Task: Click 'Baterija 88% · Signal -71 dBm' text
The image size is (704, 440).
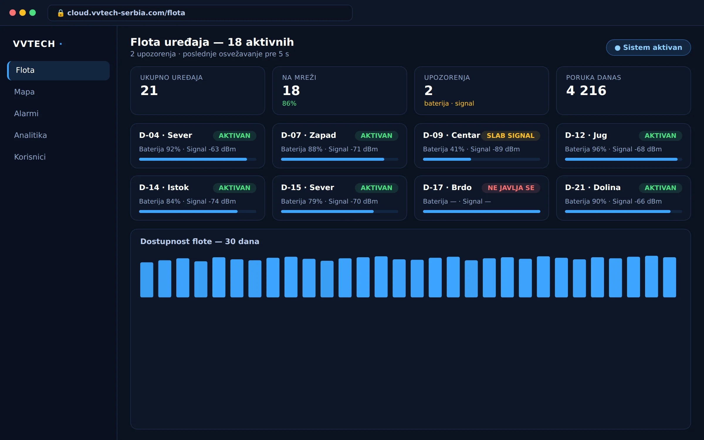Action: pos(329,149)
